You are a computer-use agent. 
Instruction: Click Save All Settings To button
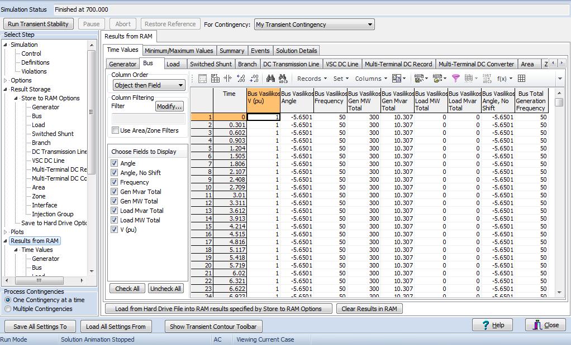[x=40, y=327]
